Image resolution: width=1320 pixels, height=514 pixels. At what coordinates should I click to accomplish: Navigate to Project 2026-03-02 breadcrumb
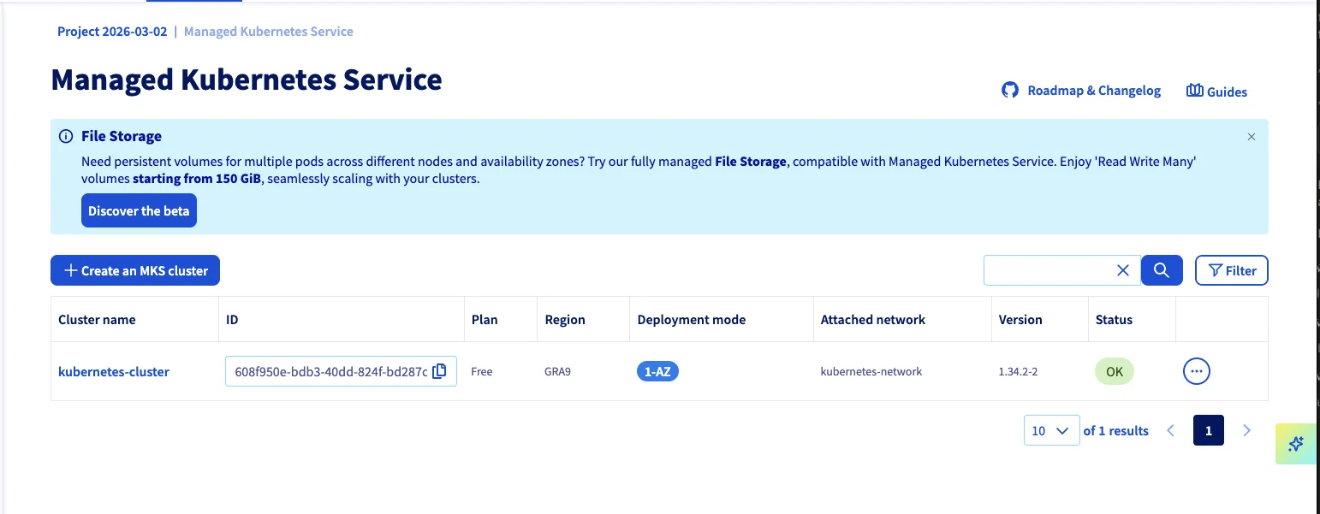click(112, 32)
